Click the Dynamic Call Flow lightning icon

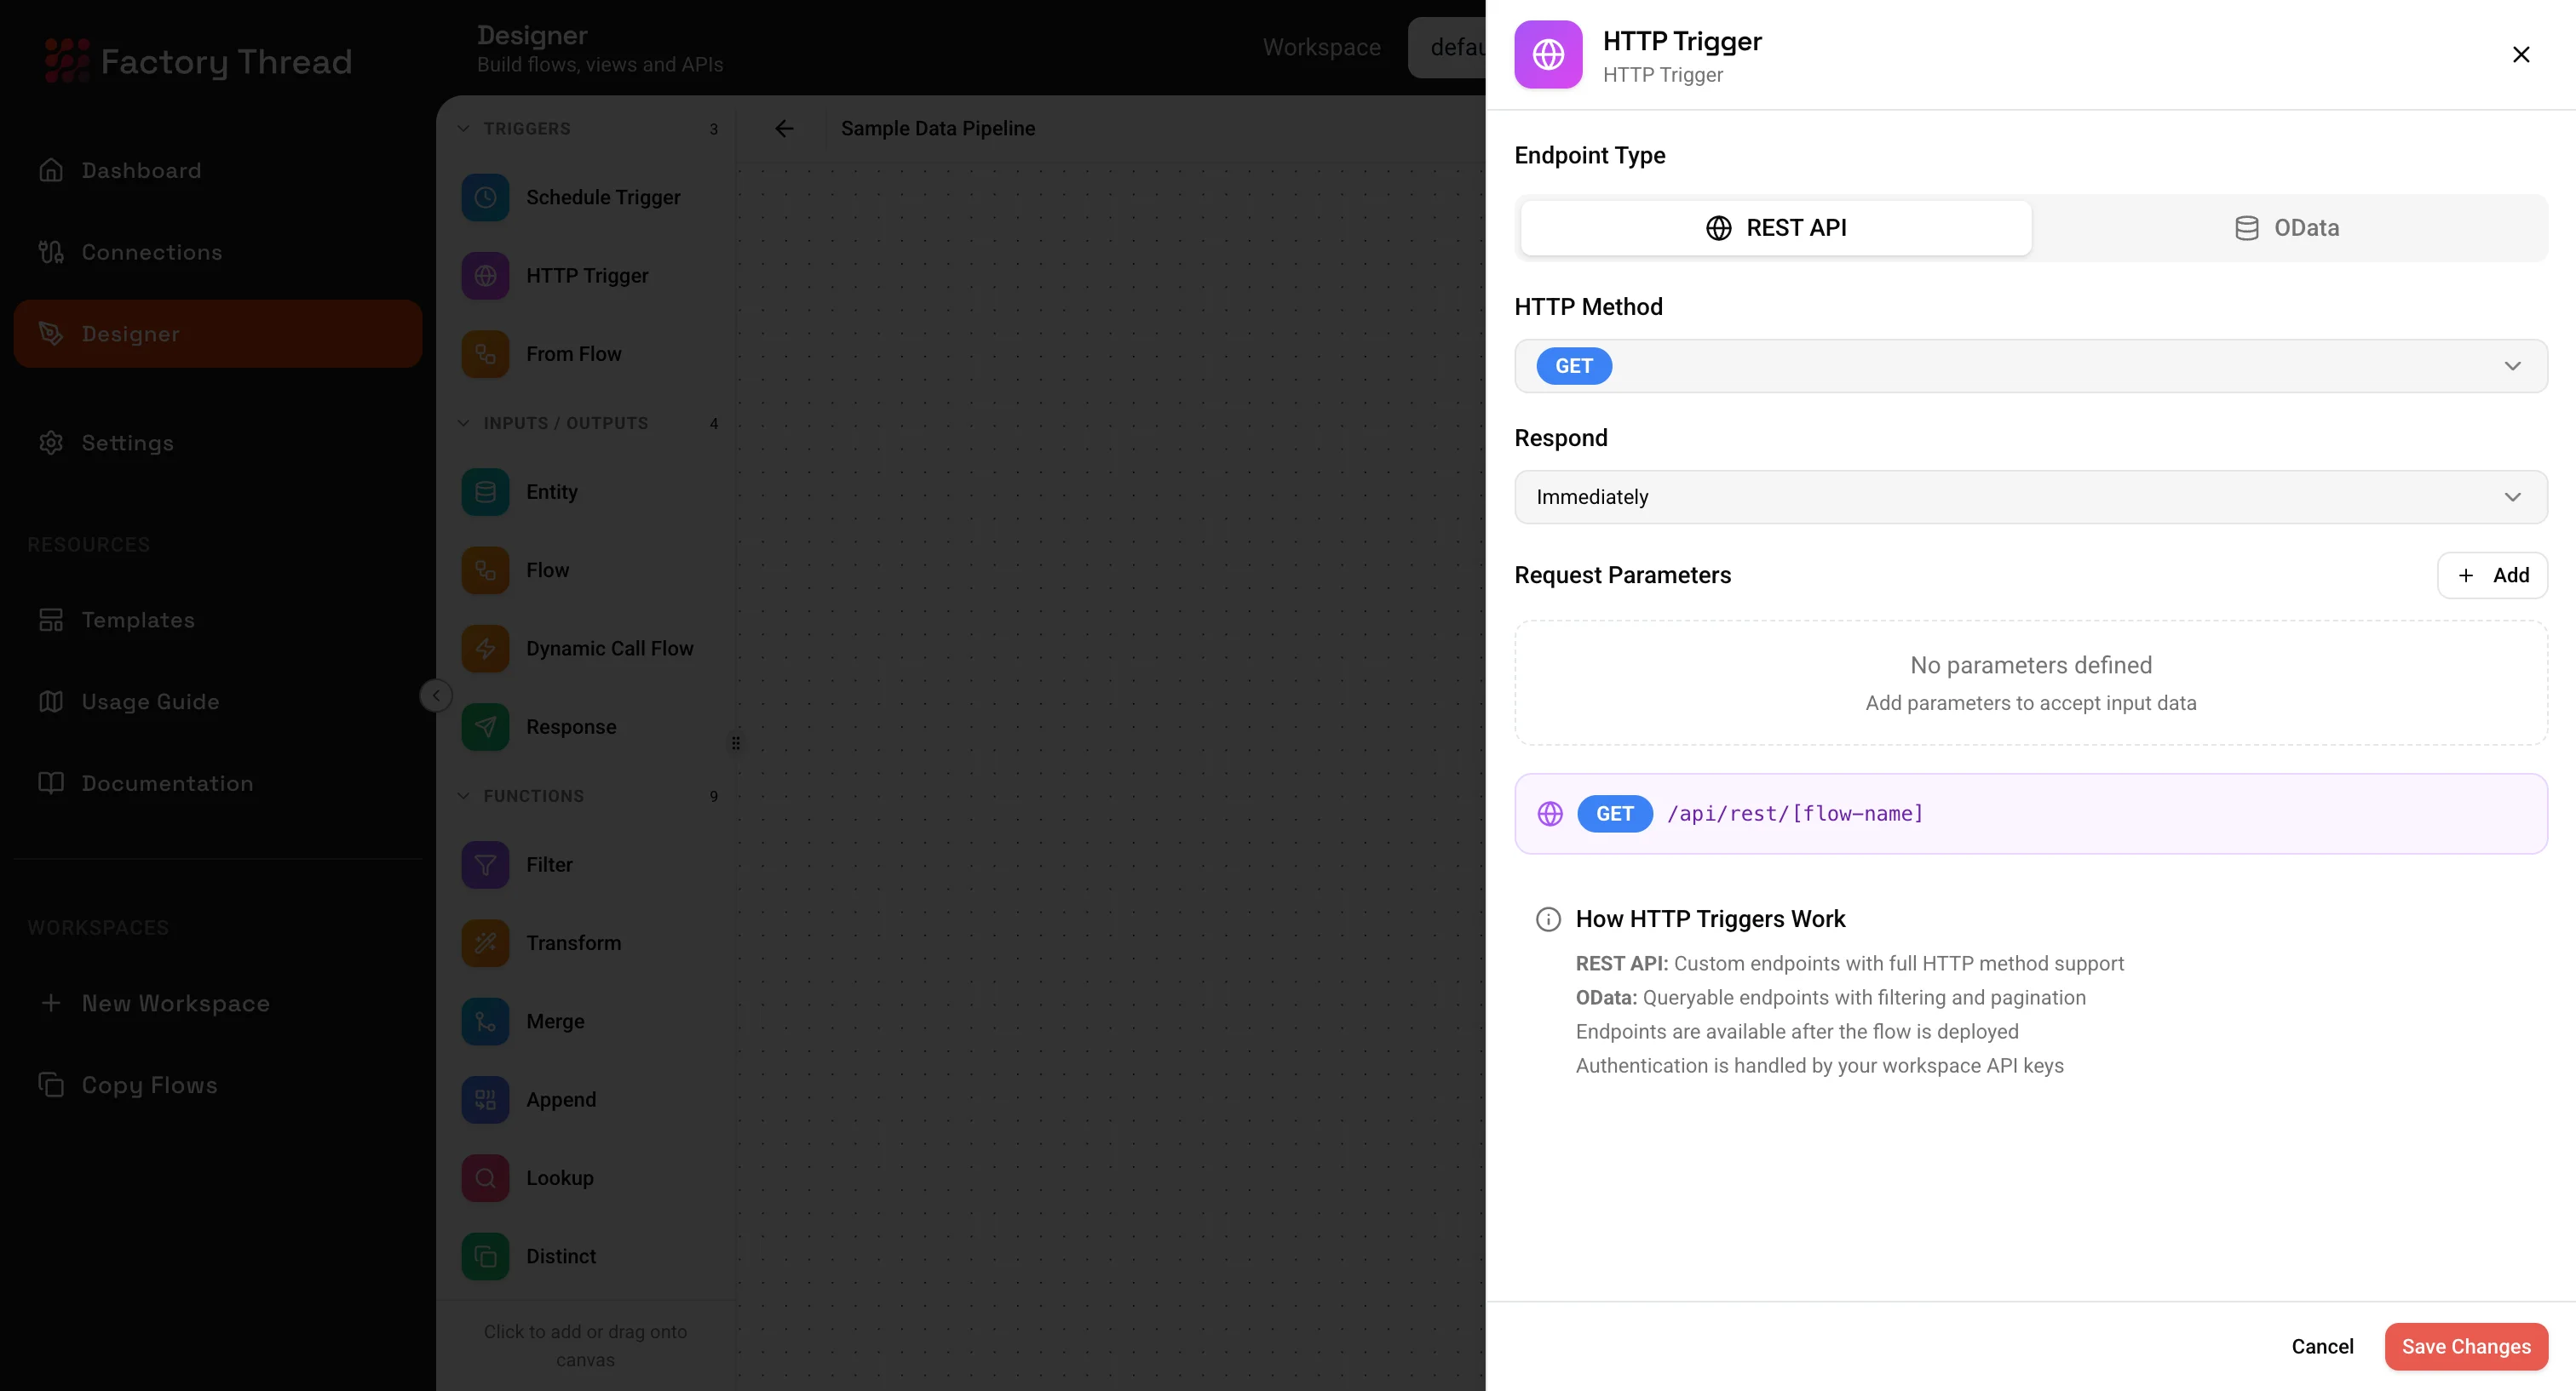pyautogui.click(x=485, y=649)
